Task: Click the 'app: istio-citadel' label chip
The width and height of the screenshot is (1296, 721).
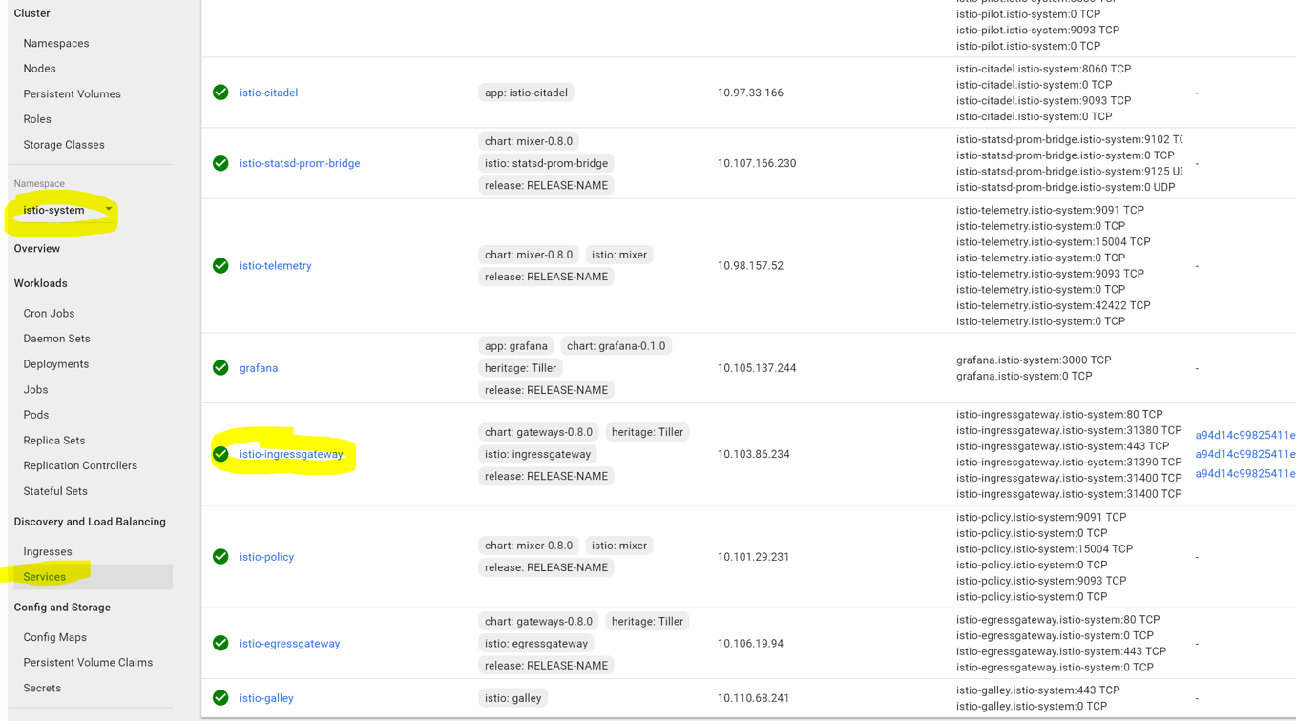Action: [526, 93]
